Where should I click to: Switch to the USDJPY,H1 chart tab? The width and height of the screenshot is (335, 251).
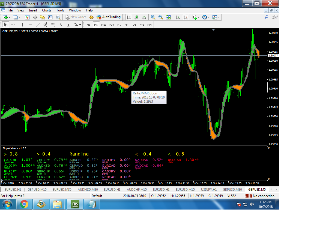pos(209,189)
